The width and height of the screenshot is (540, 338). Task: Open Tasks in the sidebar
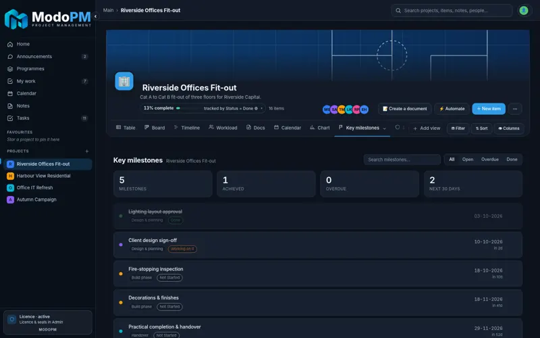click(x=47, y=118)
